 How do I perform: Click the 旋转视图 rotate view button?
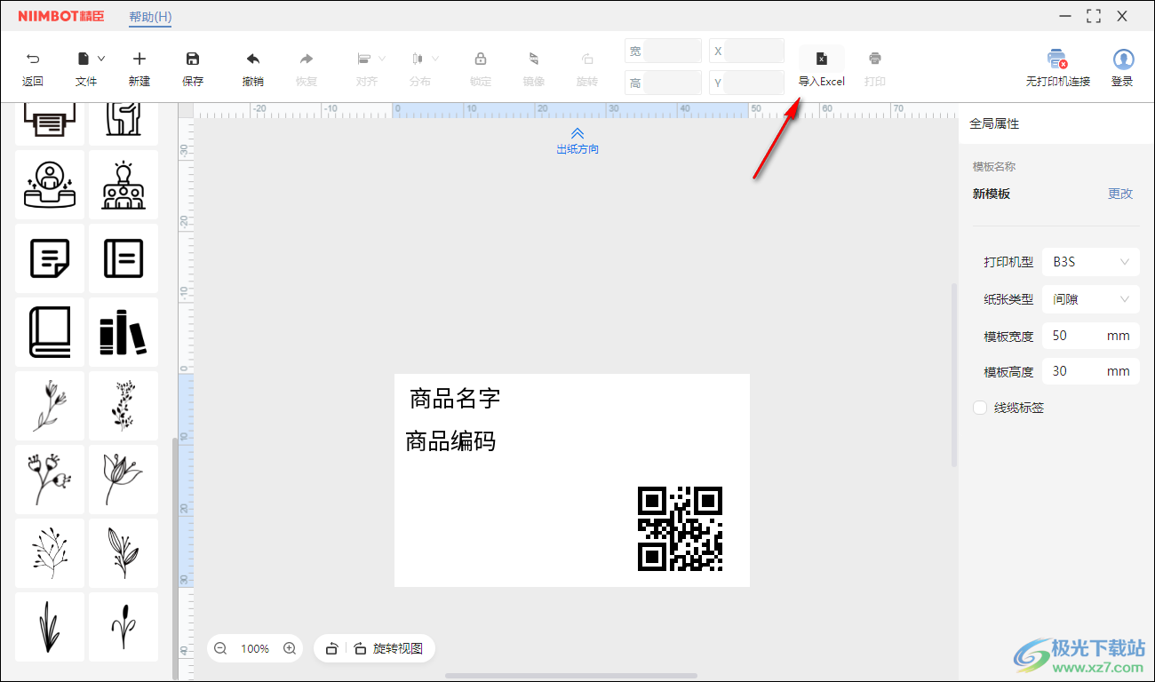pyautogui.click(x=388, y=648)
